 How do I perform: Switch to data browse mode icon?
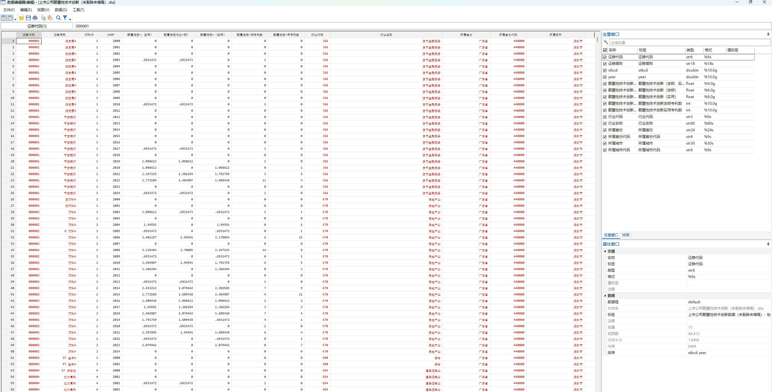(10, 18)
